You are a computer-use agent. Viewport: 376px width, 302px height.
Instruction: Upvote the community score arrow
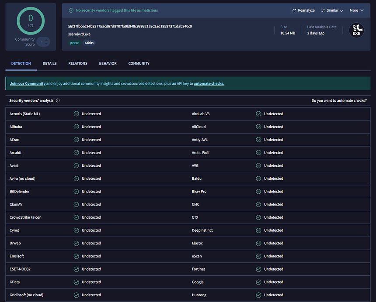pyautogui.click(x=46, y=40)
